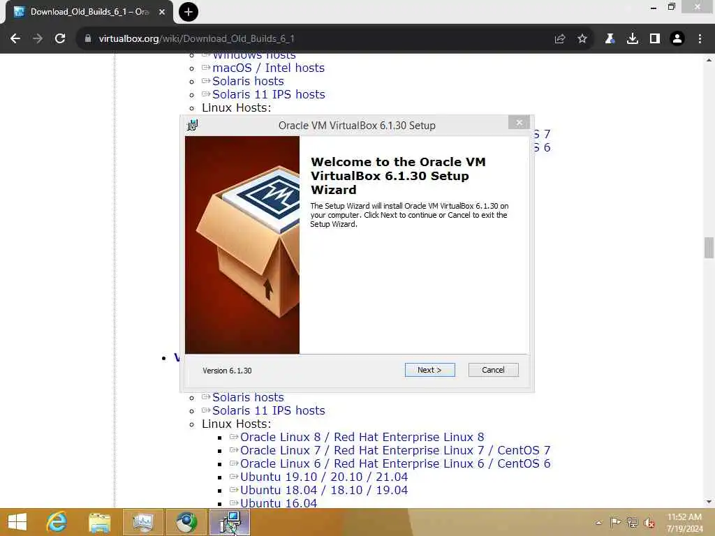715x536 pixels.
Task: Open the browser downloads icon
Action: (x=633, y=39)
